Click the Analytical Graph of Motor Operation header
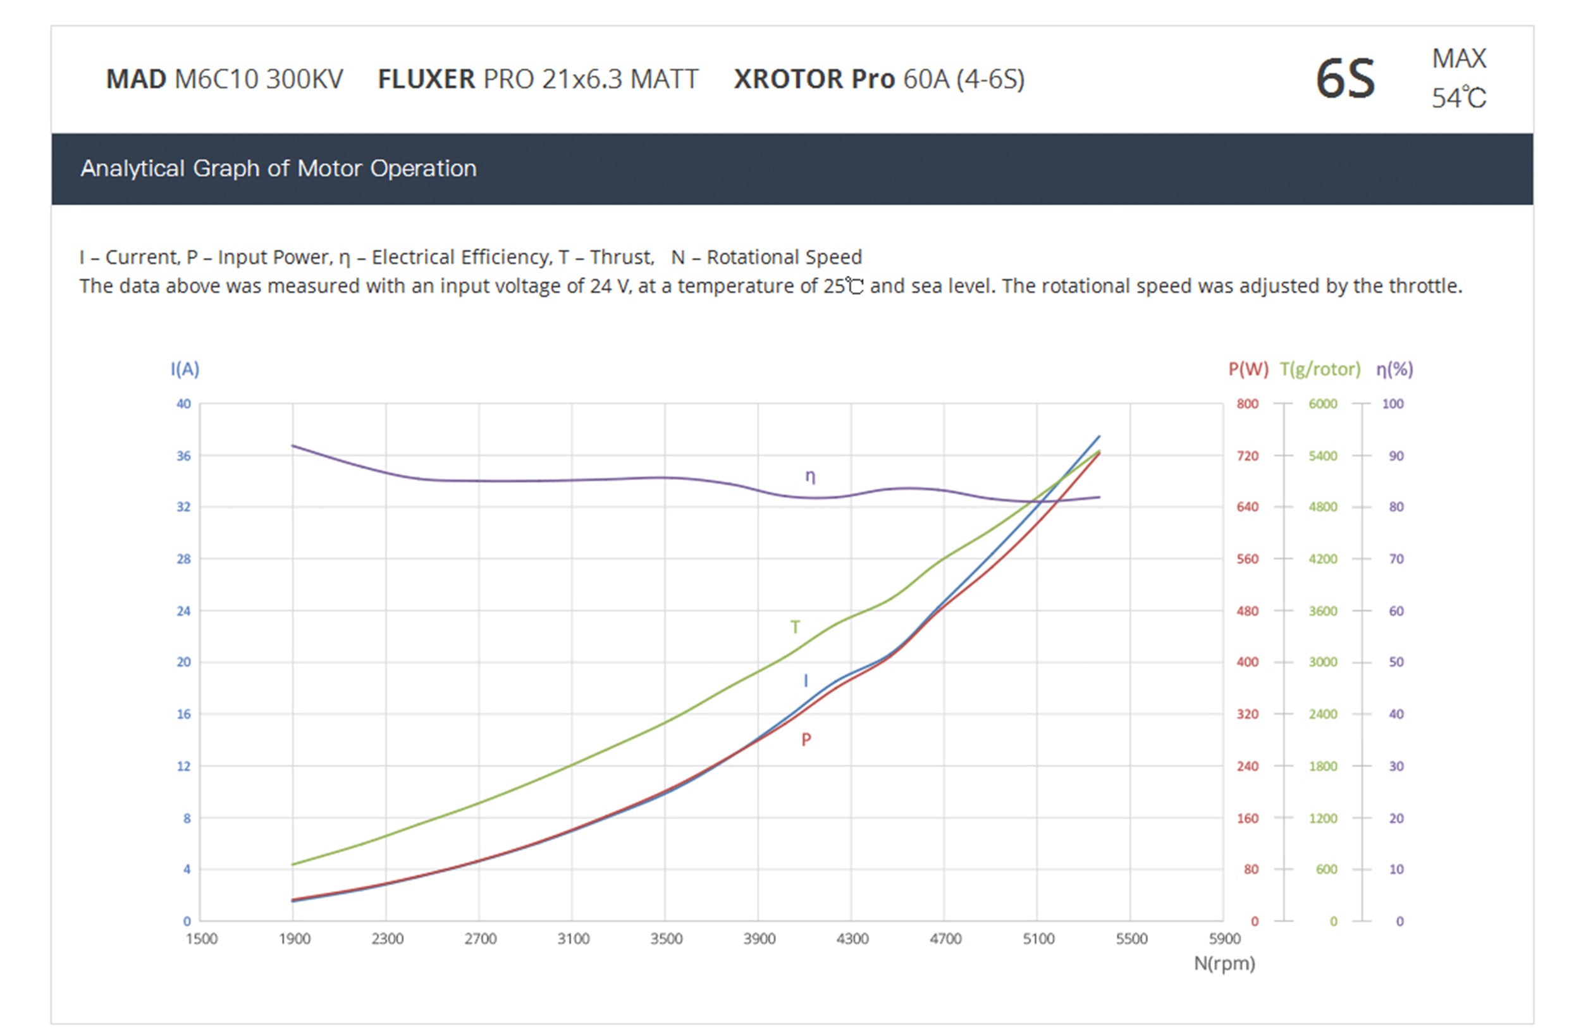This screenshot has height=1036, width=1581. click(278, 168)
